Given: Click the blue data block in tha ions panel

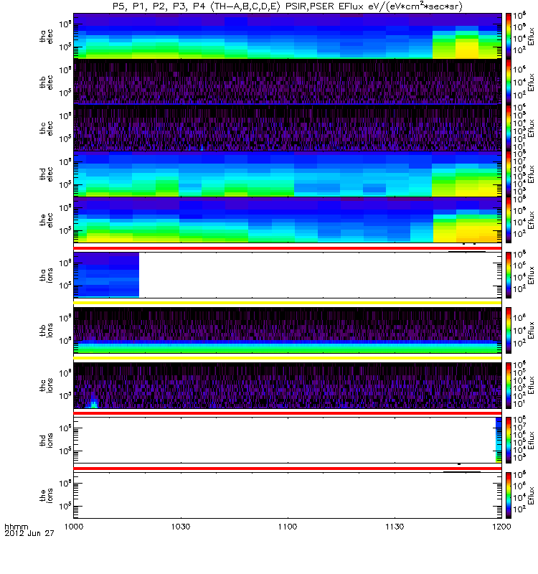Looking at the screenshot, I should [106, 275].
